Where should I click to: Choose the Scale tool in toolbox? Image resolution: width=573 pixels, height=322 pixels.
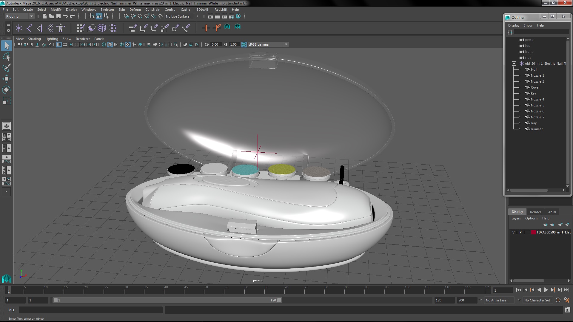tap(7, 101)
